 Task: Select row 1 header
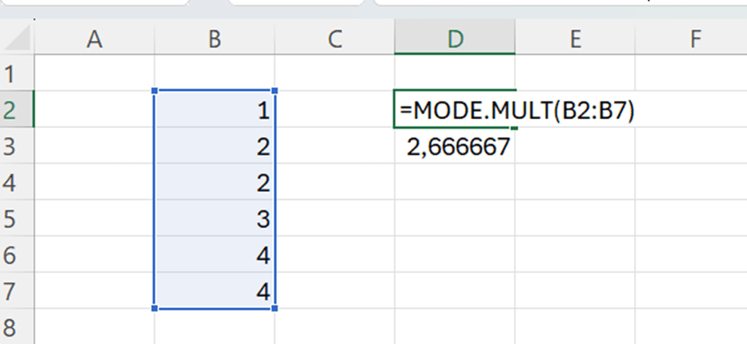[11, 74]
